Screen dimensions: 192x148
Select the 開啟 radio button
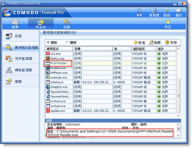click(48, 43)
